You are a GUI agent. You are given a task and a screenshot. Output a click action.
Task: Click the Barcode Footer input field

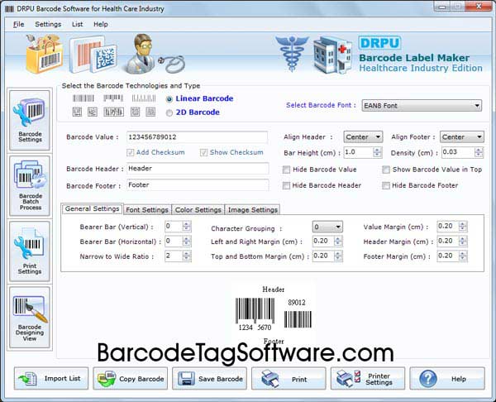(x=198, y=184)
